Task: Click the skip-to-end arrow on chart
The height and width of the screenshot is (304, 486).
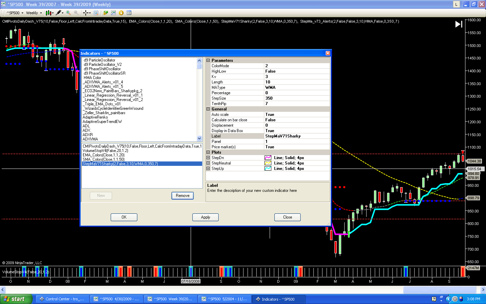Action: tap(459, 24)
